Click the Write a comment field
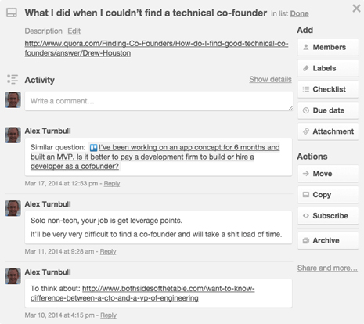 click(x=159, y=101)
